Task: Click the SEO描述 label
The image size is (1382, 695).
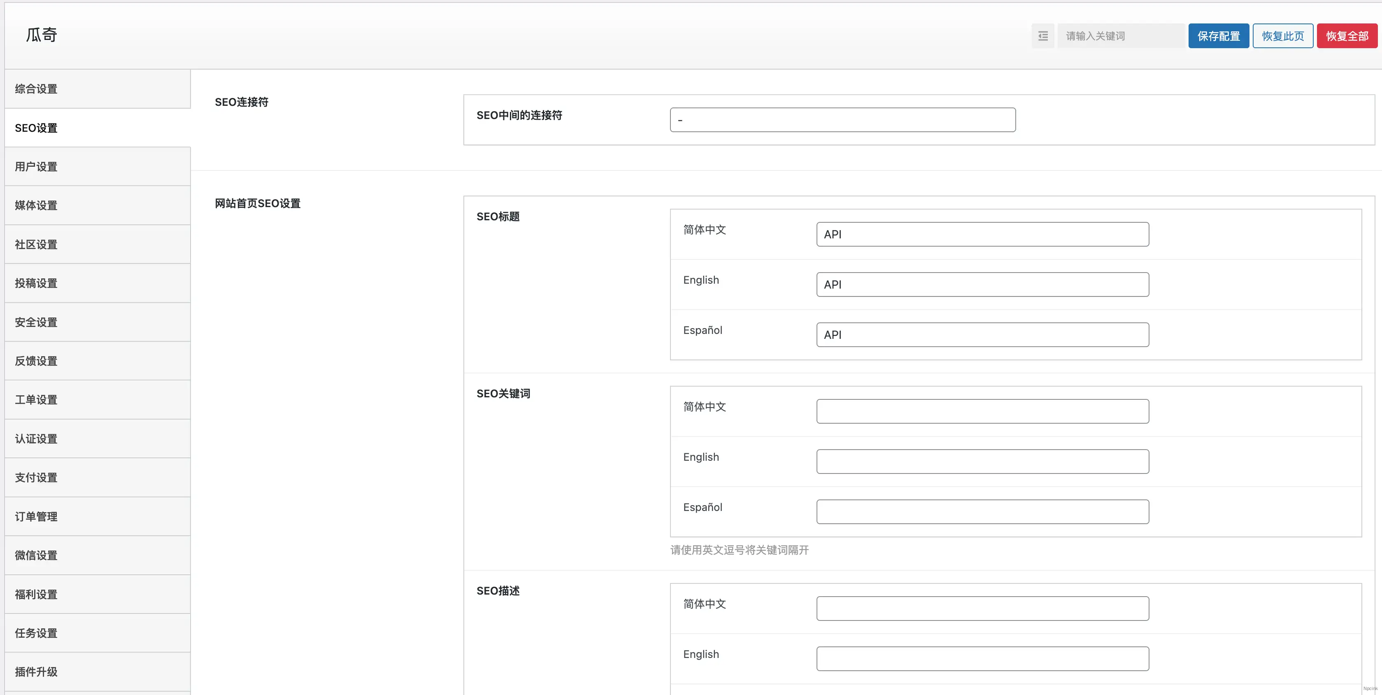Action: (x=498, y=591)
